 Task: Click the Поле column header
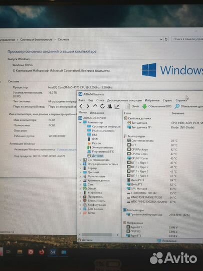[x=128, y=113]
